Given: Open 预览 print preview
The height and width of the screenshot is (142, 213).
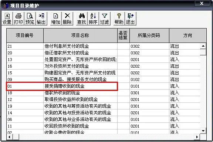Looking at the screenshot, I should pyautogui.click(x=30, y=18).
